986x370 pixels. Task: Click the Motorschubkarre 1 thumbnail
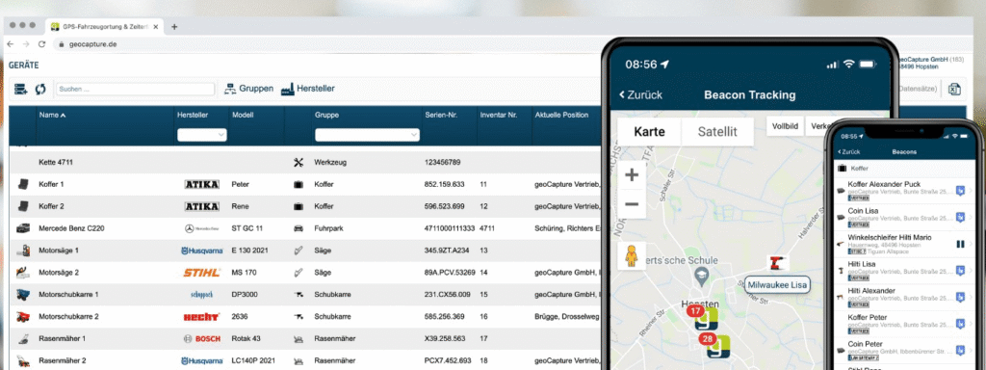coord(23,295)
